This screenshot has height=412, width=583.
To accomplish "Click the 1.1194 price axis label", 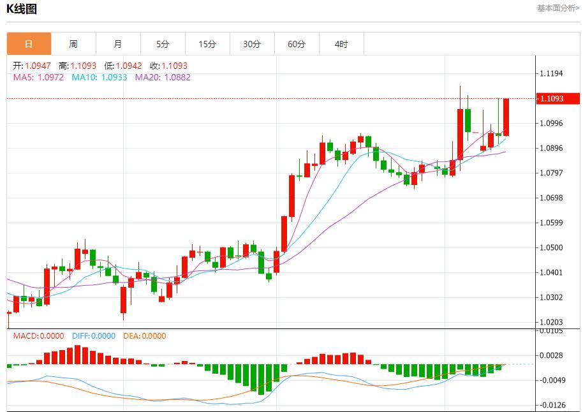I will pyautogui.click(x=550, y=74).
